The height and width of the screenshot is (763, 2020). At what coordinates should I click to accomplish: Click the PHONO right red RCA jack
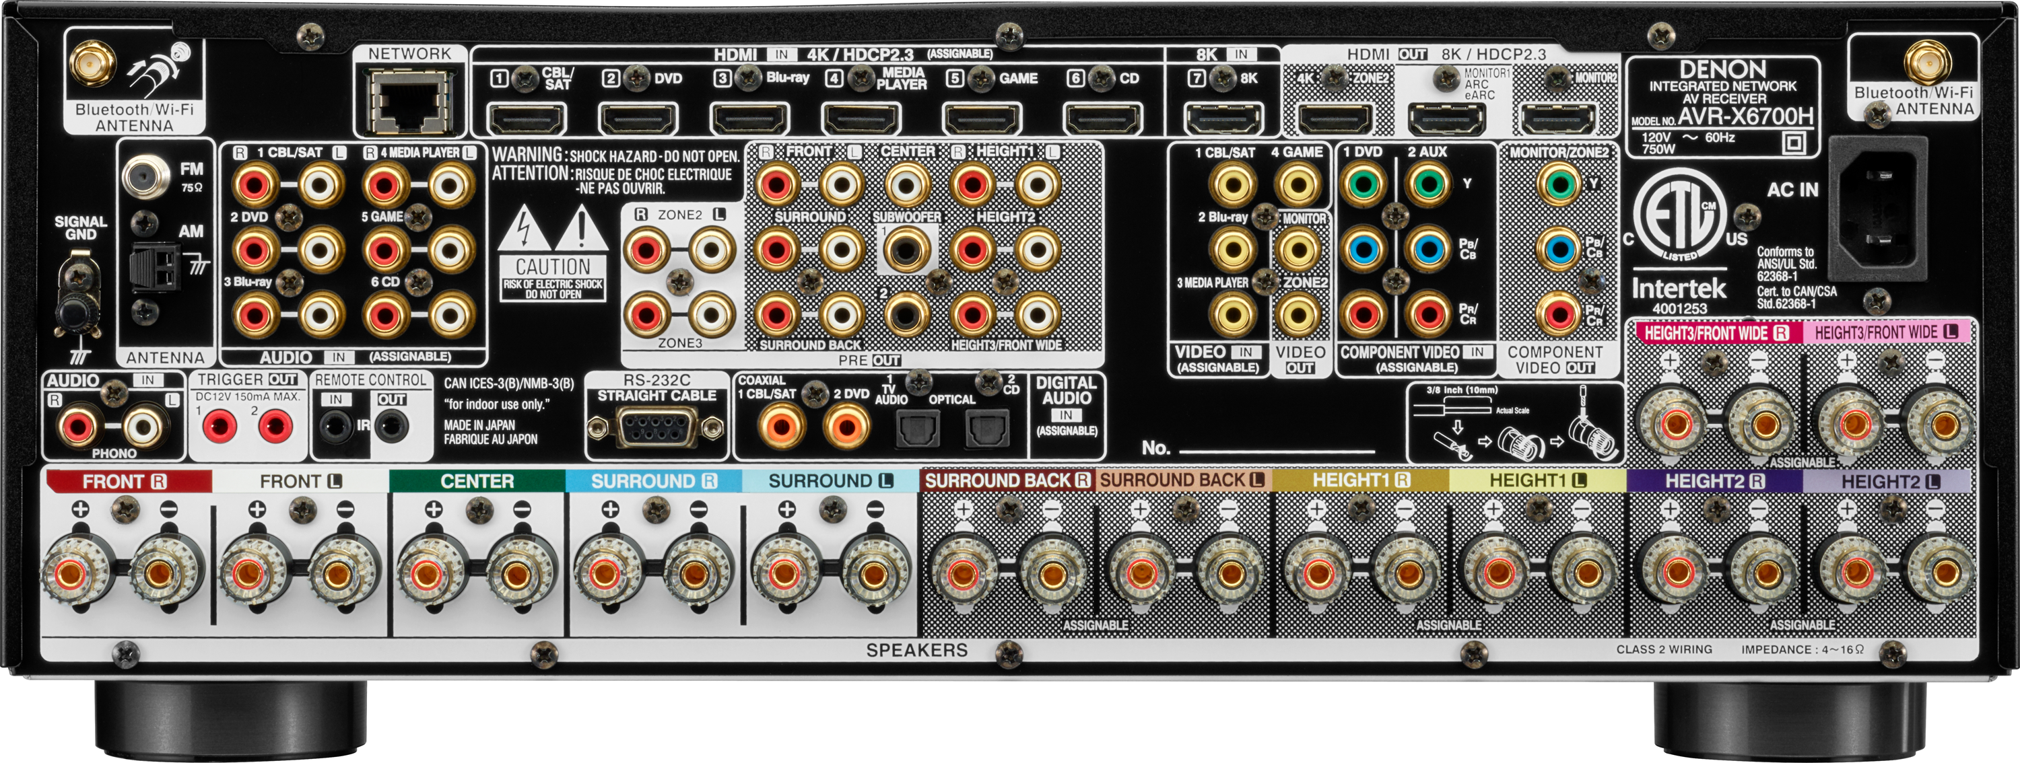78,428
